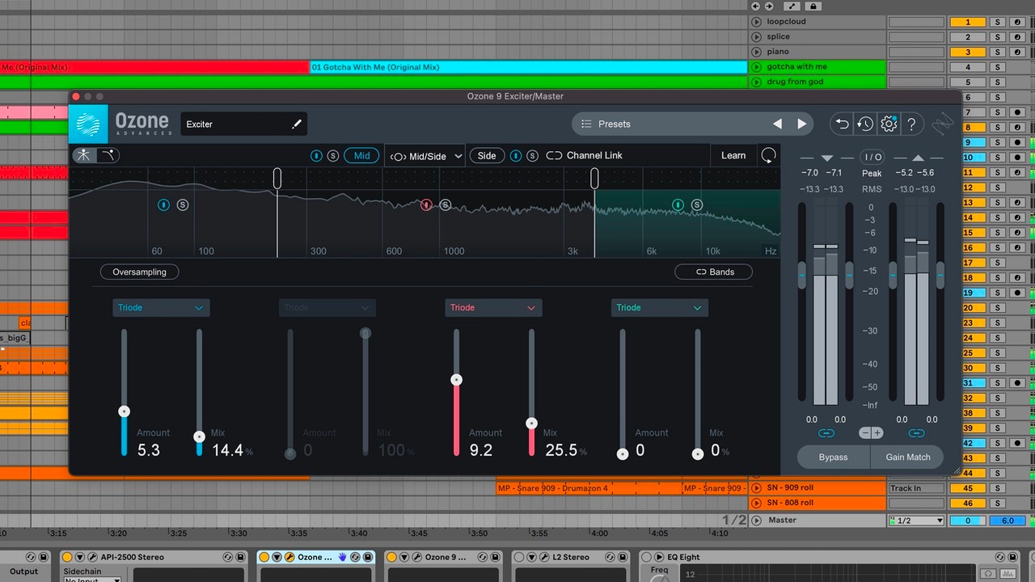Toggle Channel Link
Viewport: 1035px width, 582px height.
(584, 155)
